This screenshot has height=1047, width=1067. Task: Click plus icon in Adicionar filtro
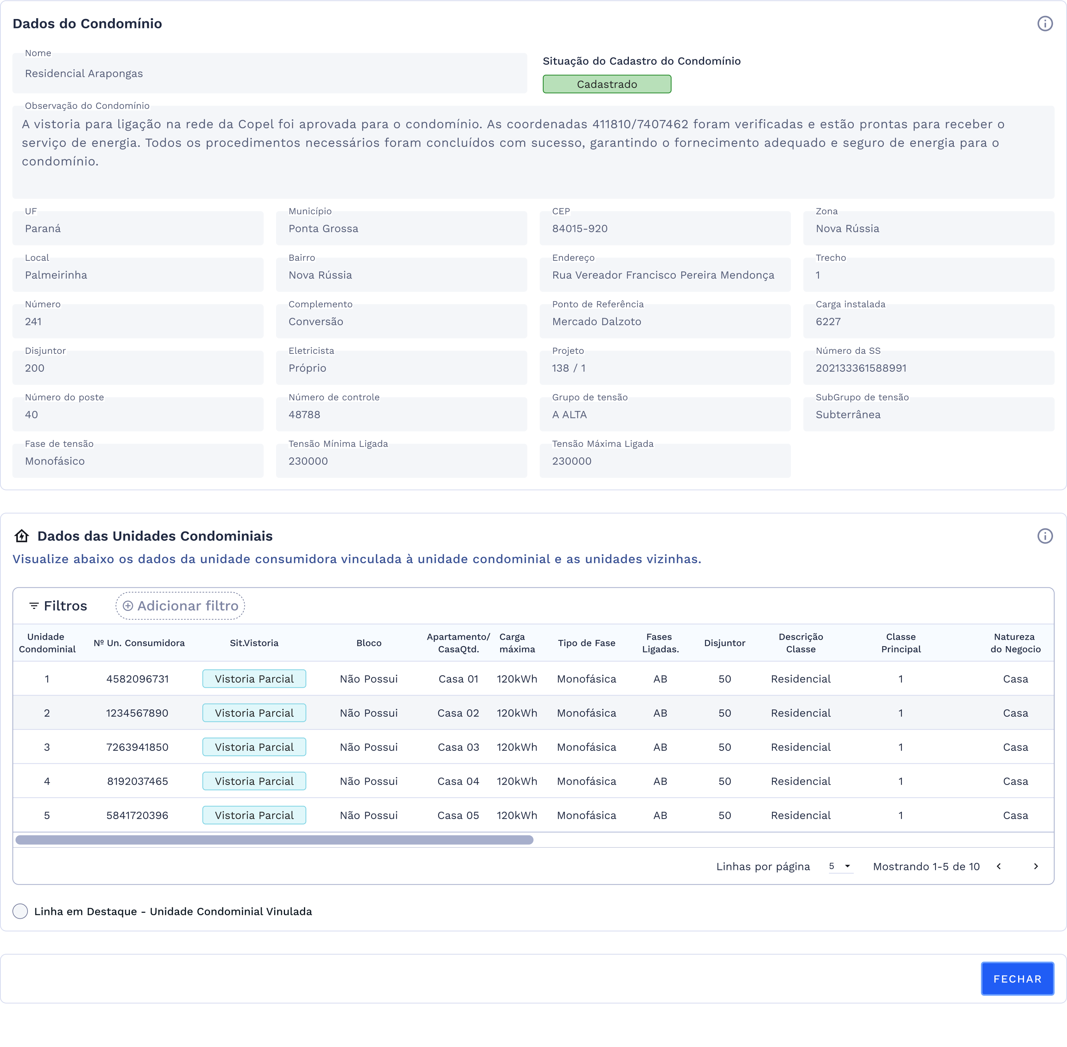[x=128, y=606]
